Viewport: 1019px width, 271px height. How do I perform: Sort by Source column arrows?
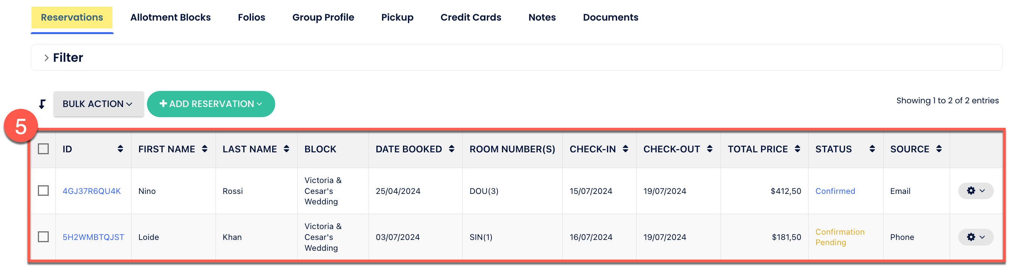[939, 149]
